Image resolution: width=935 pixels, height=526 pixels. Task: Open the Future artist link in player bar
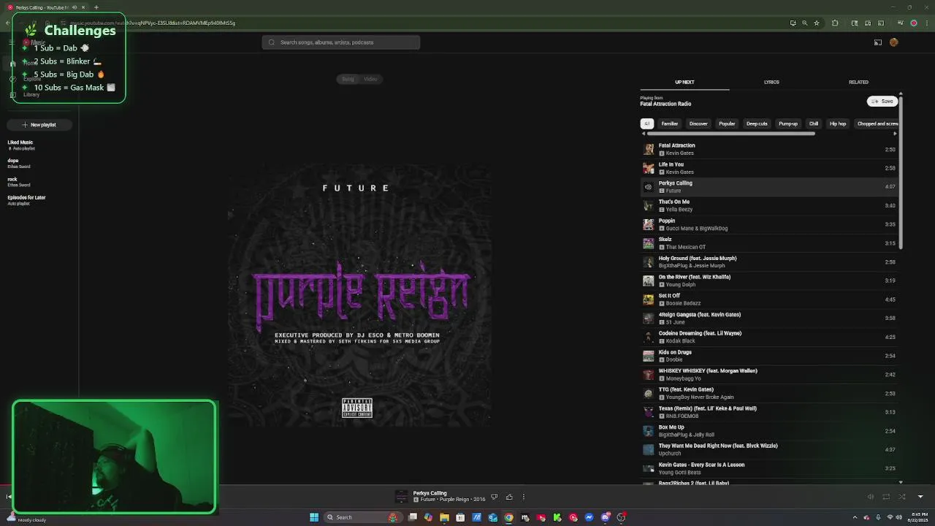pos(427,500)
